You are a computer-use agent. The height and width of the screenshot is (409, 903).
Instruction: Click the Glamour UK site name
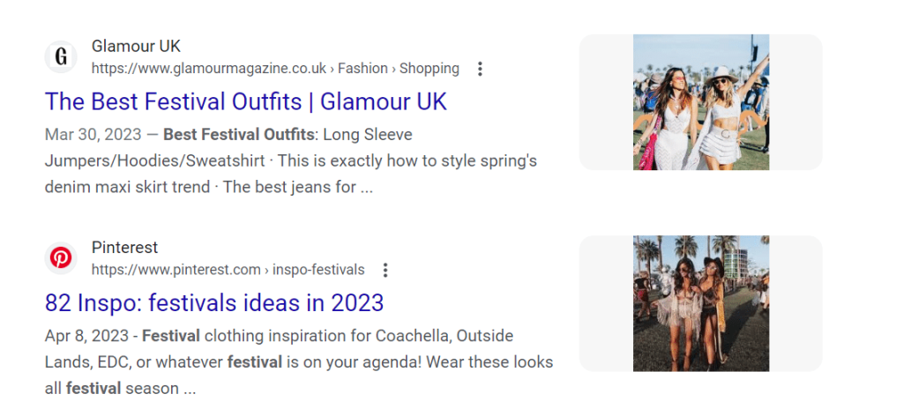tap(136, 46)
